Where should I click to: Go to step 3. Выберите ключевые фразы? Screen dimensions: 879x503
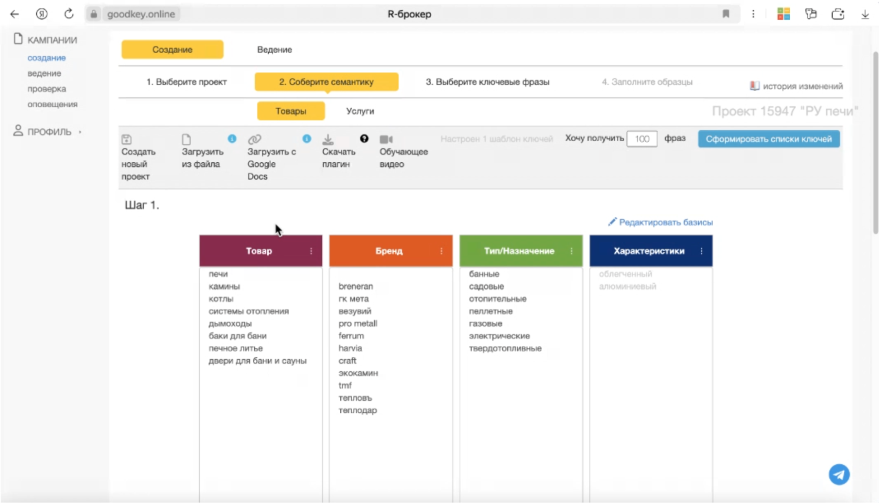click(x=488, y=82)
